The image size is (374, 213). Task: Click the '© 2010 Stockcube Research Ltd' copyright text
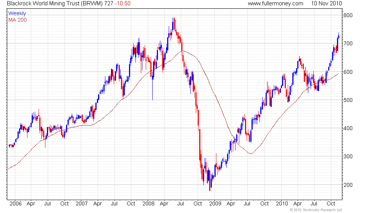coord(316,210)
